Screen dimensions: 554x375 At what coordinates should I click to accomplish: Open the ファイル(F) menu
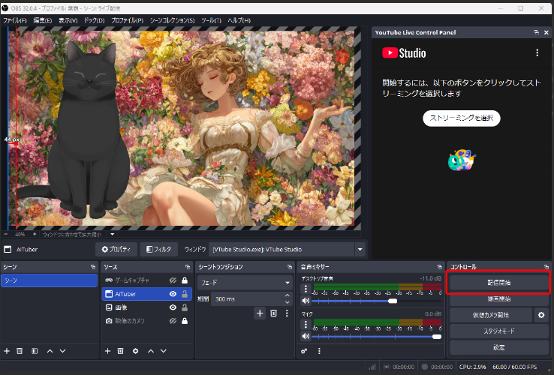click(x=15, y=20)
